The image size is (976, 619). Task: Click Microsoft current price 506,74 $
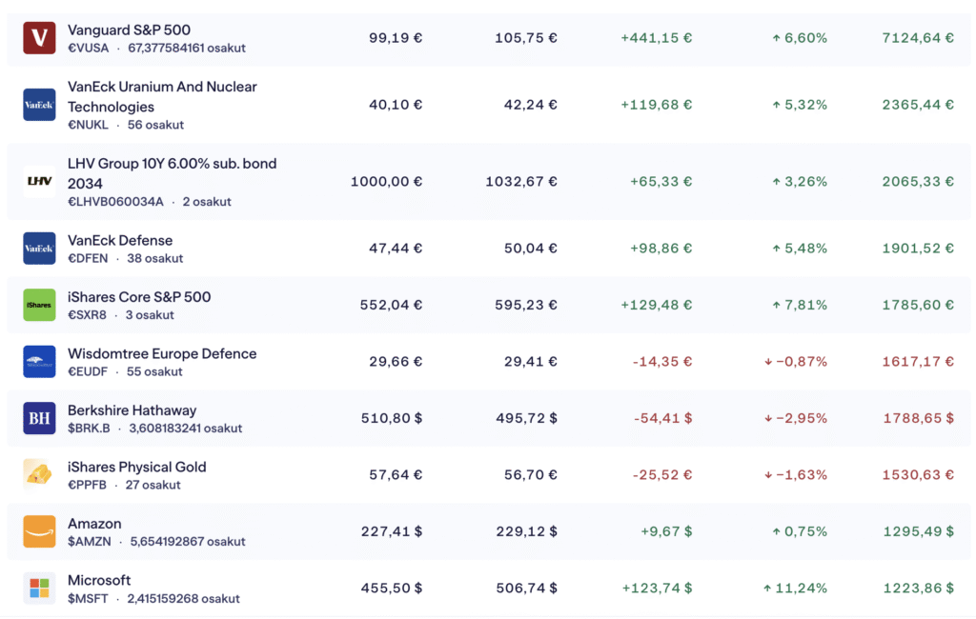point(526,588)
